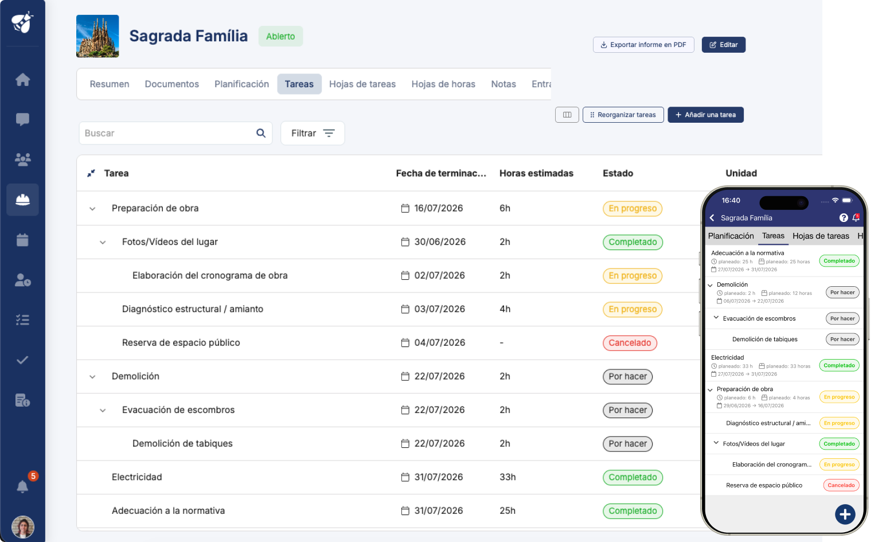Tap the phone notification bell icon

[x=856, y=218]
